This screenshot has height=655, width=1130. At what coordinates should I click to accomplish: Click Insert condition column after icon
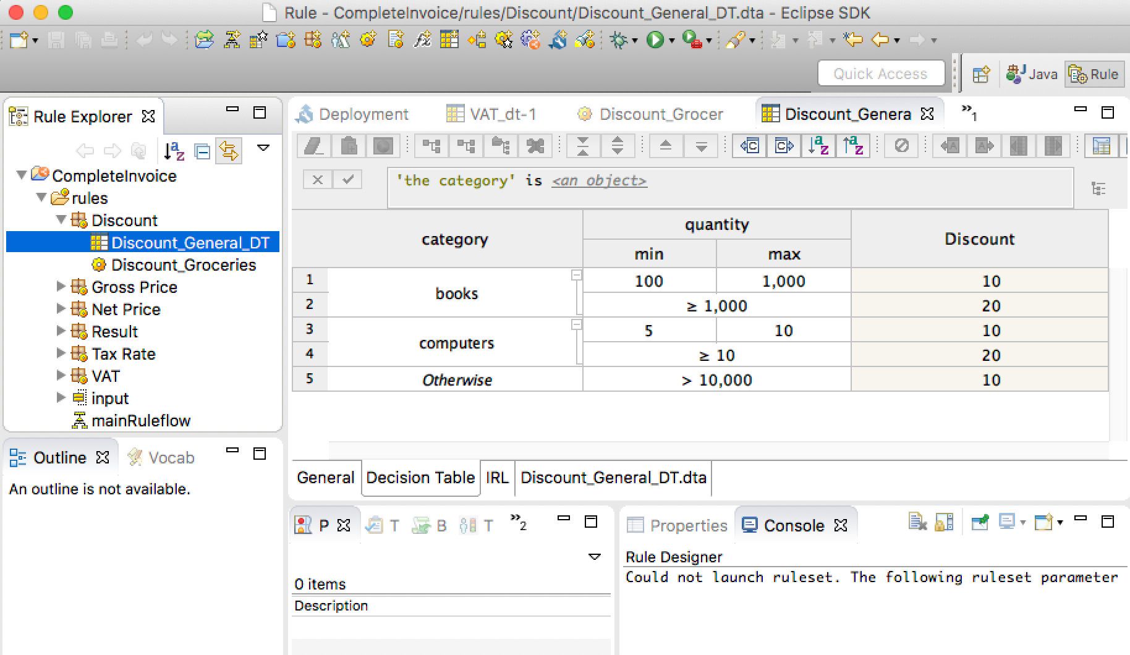[784, 146]
